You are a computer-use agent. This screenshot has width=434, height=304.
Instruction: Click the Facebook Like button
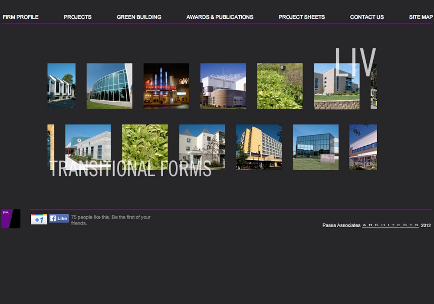[59, 218]
